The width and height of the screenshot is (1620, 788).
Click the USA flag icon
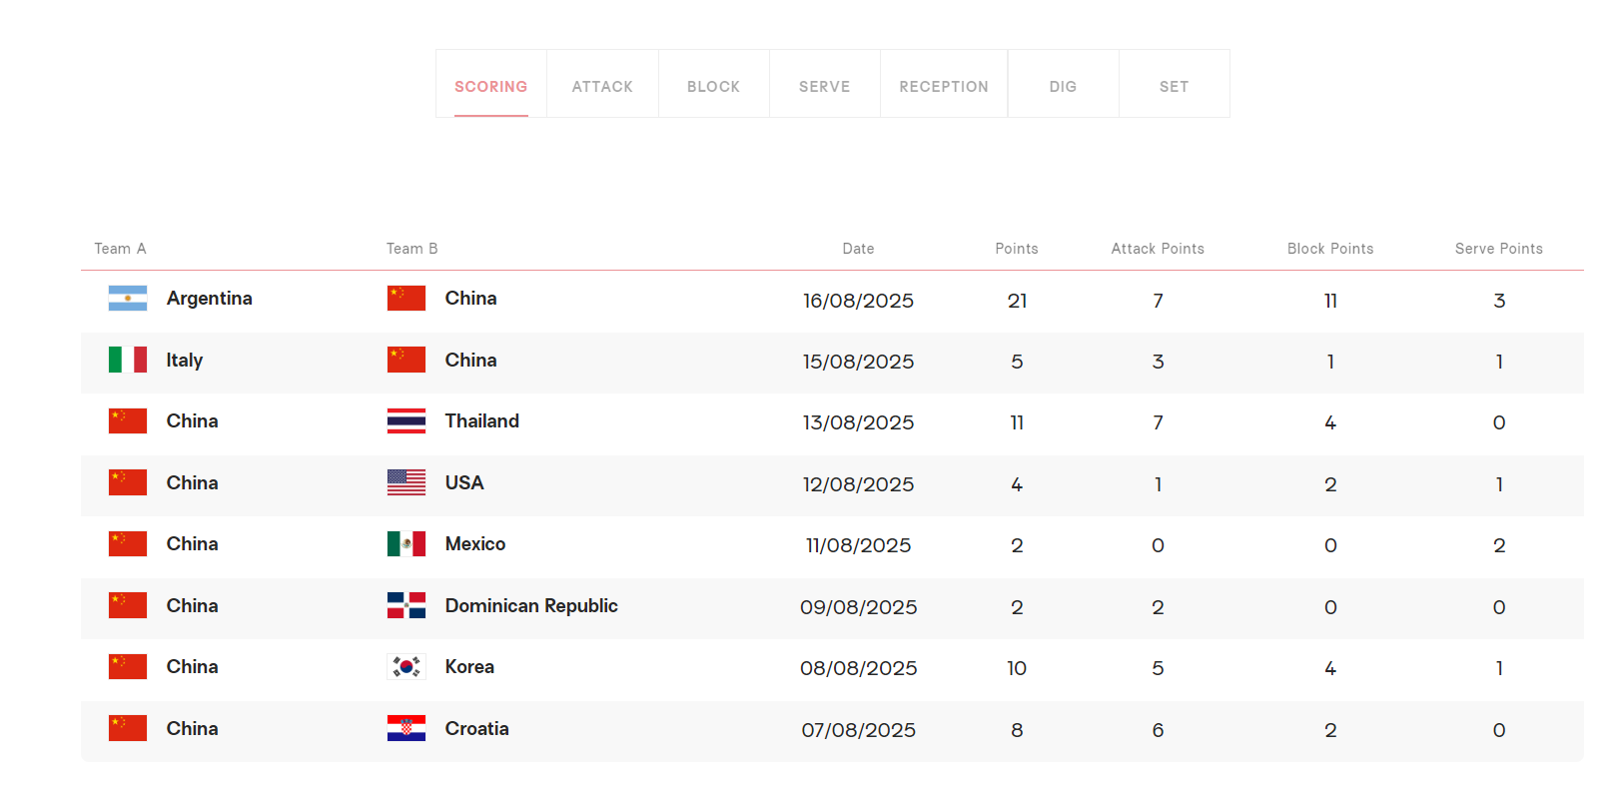405,482
